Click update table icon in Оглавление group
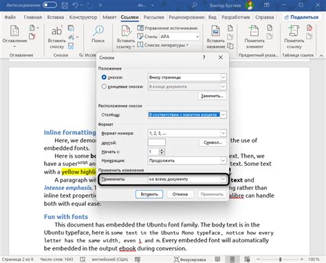The width and height of the screenshot is (326, 263). 32,36
